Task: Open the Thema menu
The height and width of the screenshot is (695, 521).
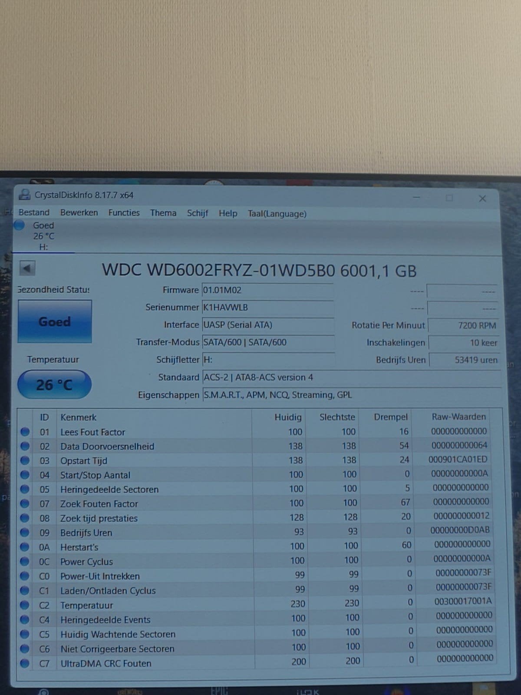Action: 163,213
